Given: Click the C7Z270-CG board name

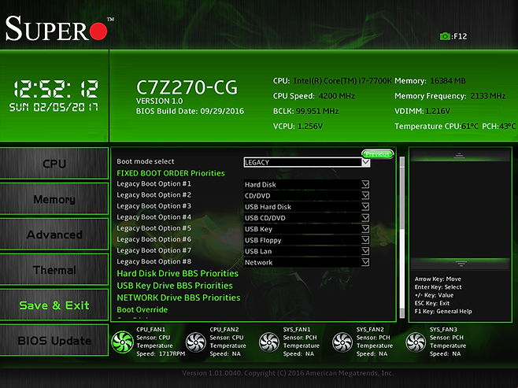Looking at the screenshot, I should (x=187, y=87).
